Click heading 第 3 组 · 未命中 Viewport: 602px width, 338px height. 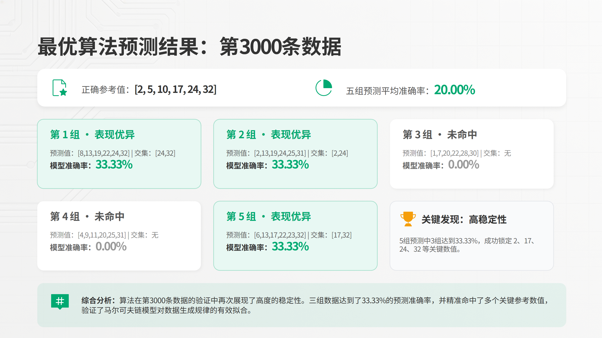pos(440,134)
